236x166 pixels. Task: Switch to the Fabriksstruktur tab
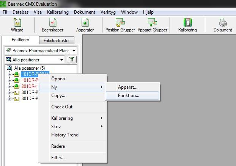coord(57,41)
